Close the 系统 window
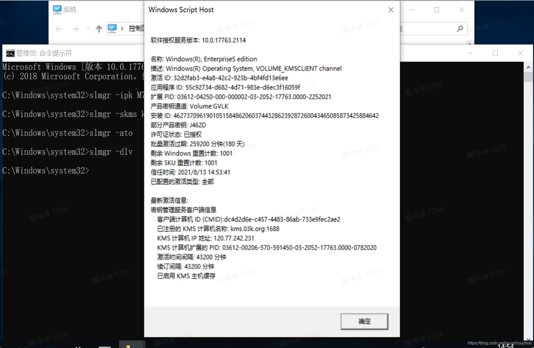The image size is (534, 348). [462, 10]
